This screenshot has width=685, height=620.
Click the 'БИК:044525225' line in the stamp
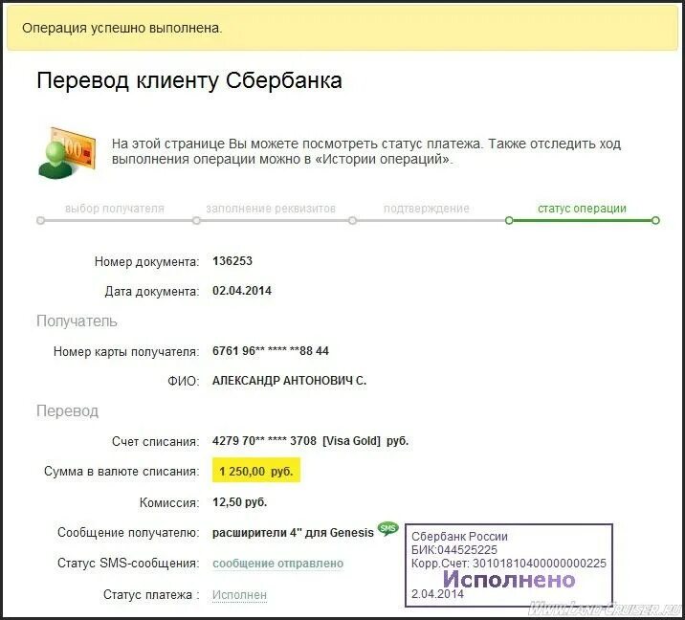coord(454,549)
